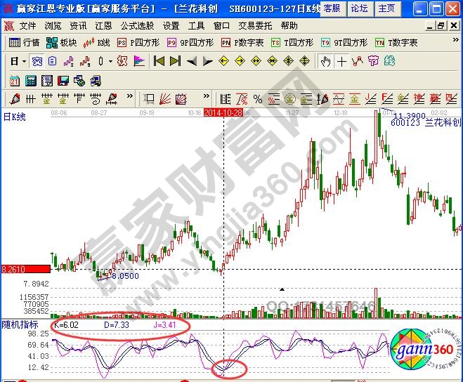
Task: Select the percent % drawing tool
Action: click(257, 98)
